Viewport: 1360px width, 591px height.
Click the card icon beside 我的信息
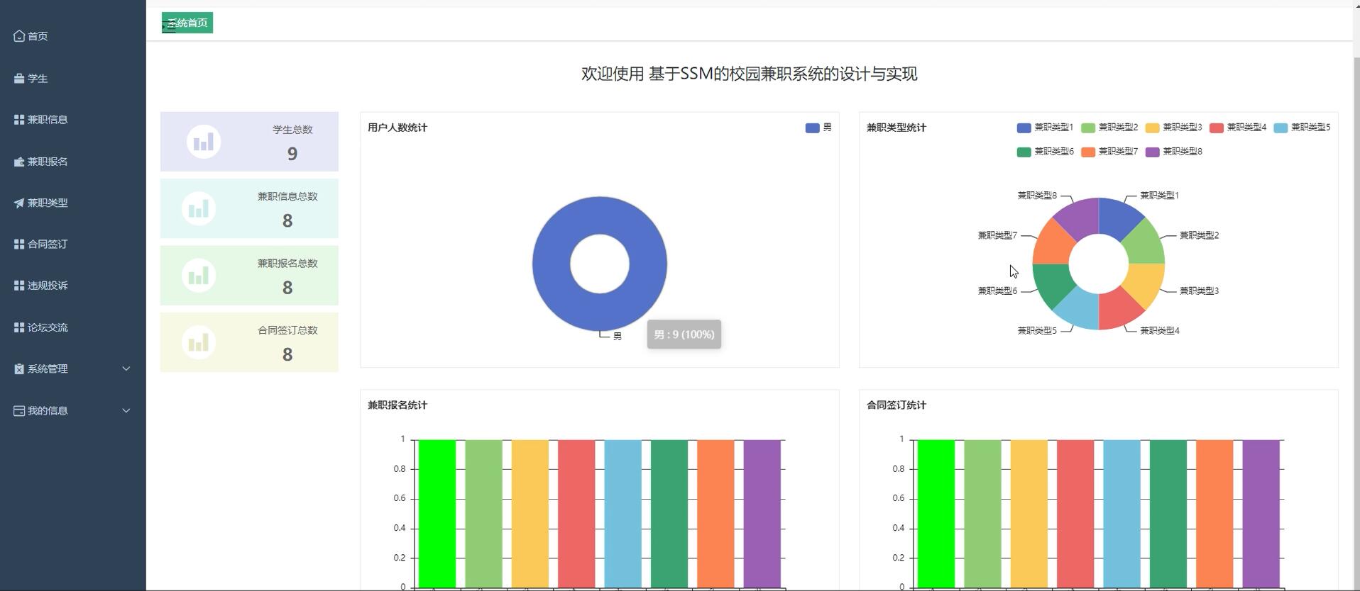[x=19, y=410]
